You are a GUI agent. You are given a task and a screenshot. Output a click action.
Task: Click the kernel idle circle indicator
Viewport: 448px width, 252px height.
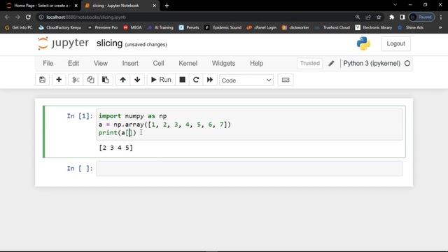click(407, 64)
